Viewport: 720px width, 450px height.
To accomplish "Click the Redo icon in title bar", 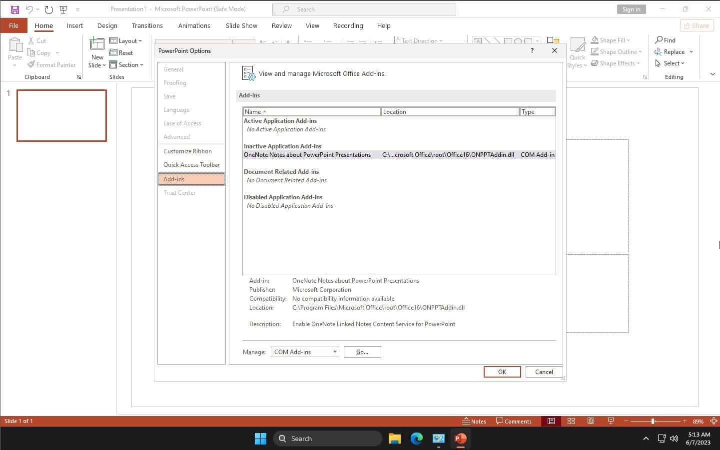I will (48, 9).
